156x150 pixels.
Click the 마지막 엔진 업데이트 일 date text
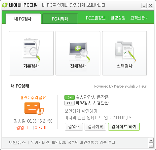[98, 118]
